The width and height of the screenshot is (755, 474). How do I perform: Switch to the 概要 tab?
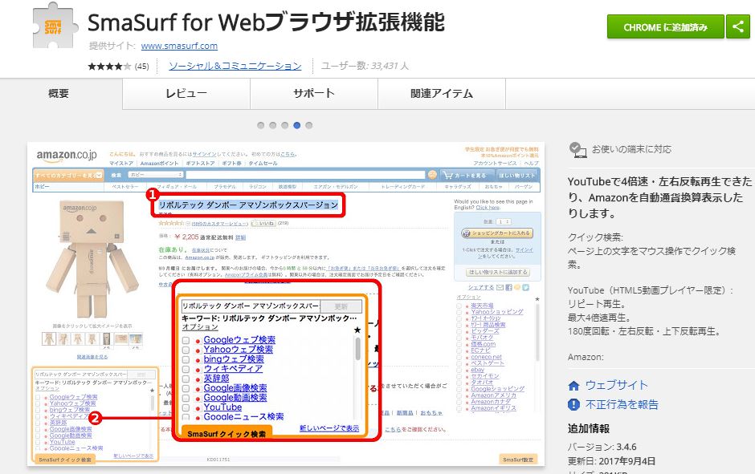(x=59, y=94)
